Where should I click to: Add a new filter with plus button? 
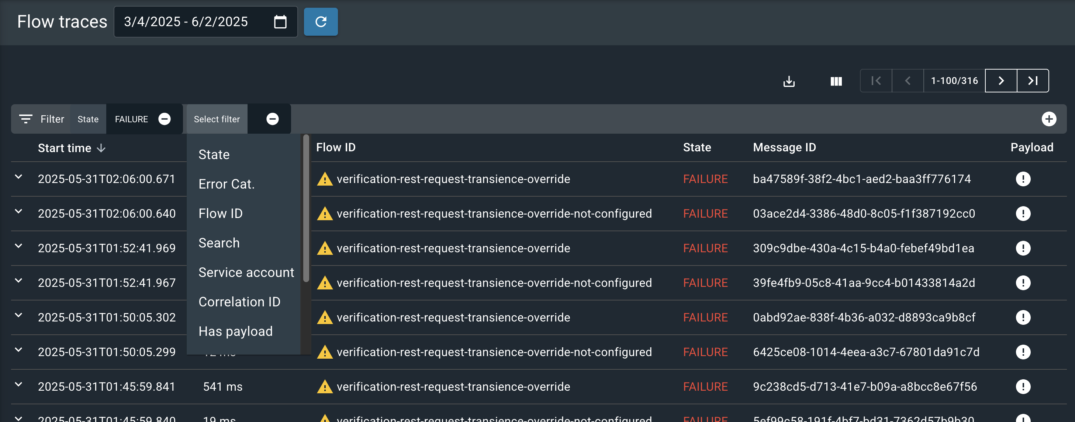(1049, 119)
